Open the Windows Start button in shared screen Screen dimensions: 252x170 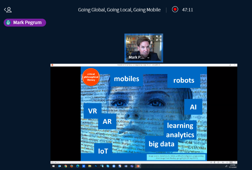(53, 166)
